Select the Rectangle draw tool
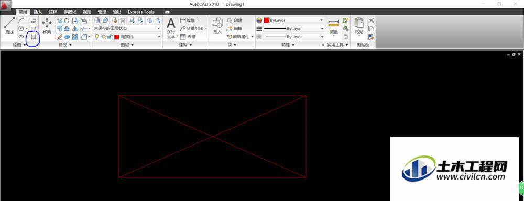 click(x=34, y=29)
